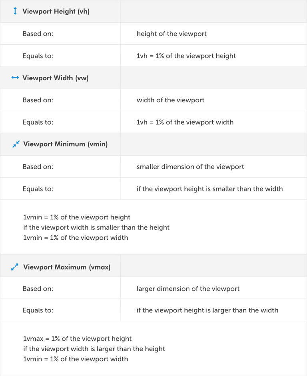The width and height of the screenshot is (307, 376).
Task: Click "if the viewport height is larger" text
Action: (x=207, y=310)
